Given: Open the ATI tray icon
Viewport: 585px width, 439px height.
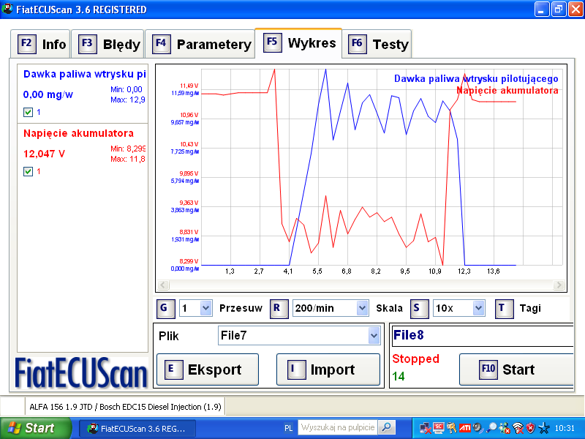Looking at the screenshot, I should point(464,428).
